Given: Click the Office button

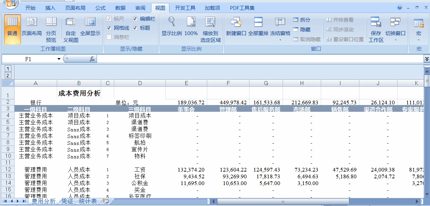Looking at the screenshot, I should point(10,4).
